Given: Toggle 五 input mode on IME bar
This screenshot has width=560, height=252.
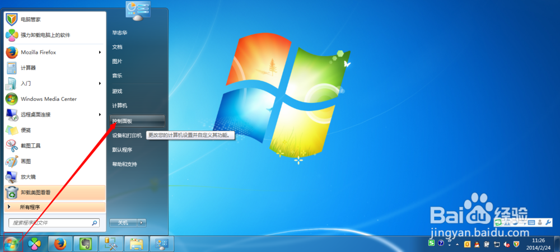Looking at the screenshot, I should coord(507,222).
